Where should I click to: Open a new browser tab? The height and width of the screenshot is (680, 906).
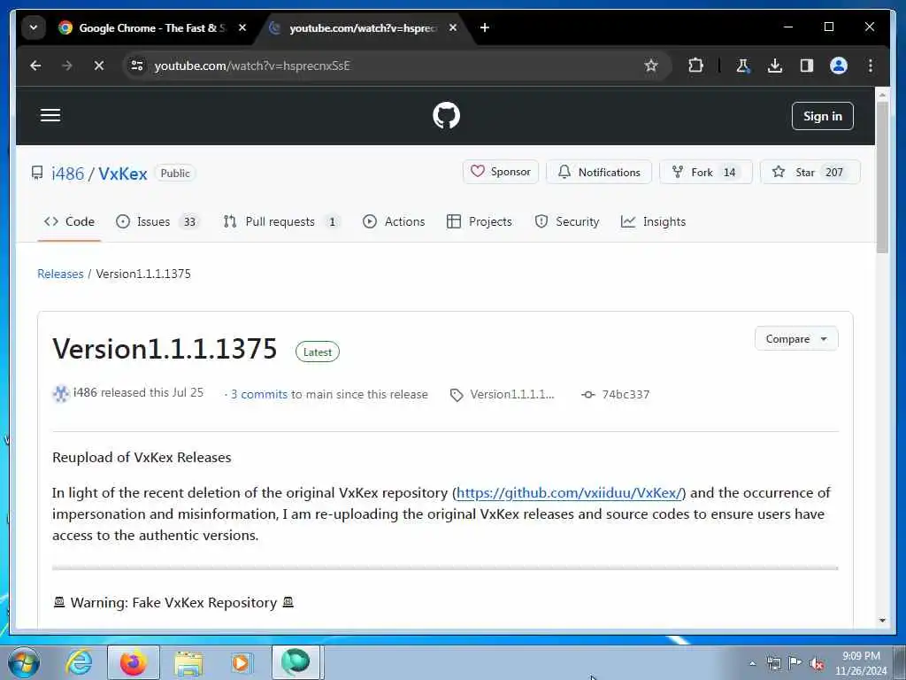485,27
